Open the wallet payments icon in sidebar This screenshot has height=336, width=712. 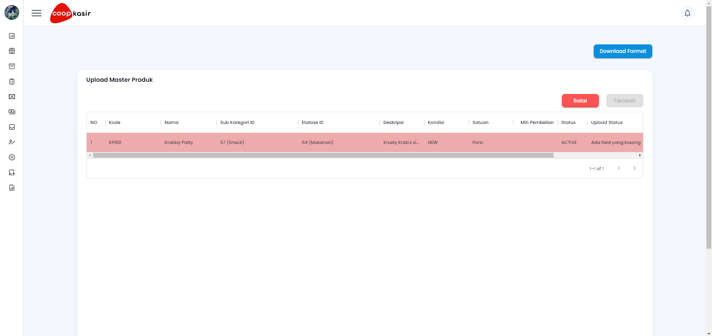[x=12, y=112]
